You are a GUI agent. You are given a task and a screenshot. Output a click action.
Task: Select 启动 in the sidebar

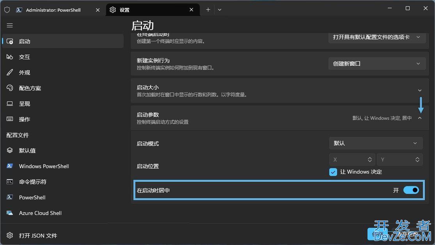click(x=63, y=41)
